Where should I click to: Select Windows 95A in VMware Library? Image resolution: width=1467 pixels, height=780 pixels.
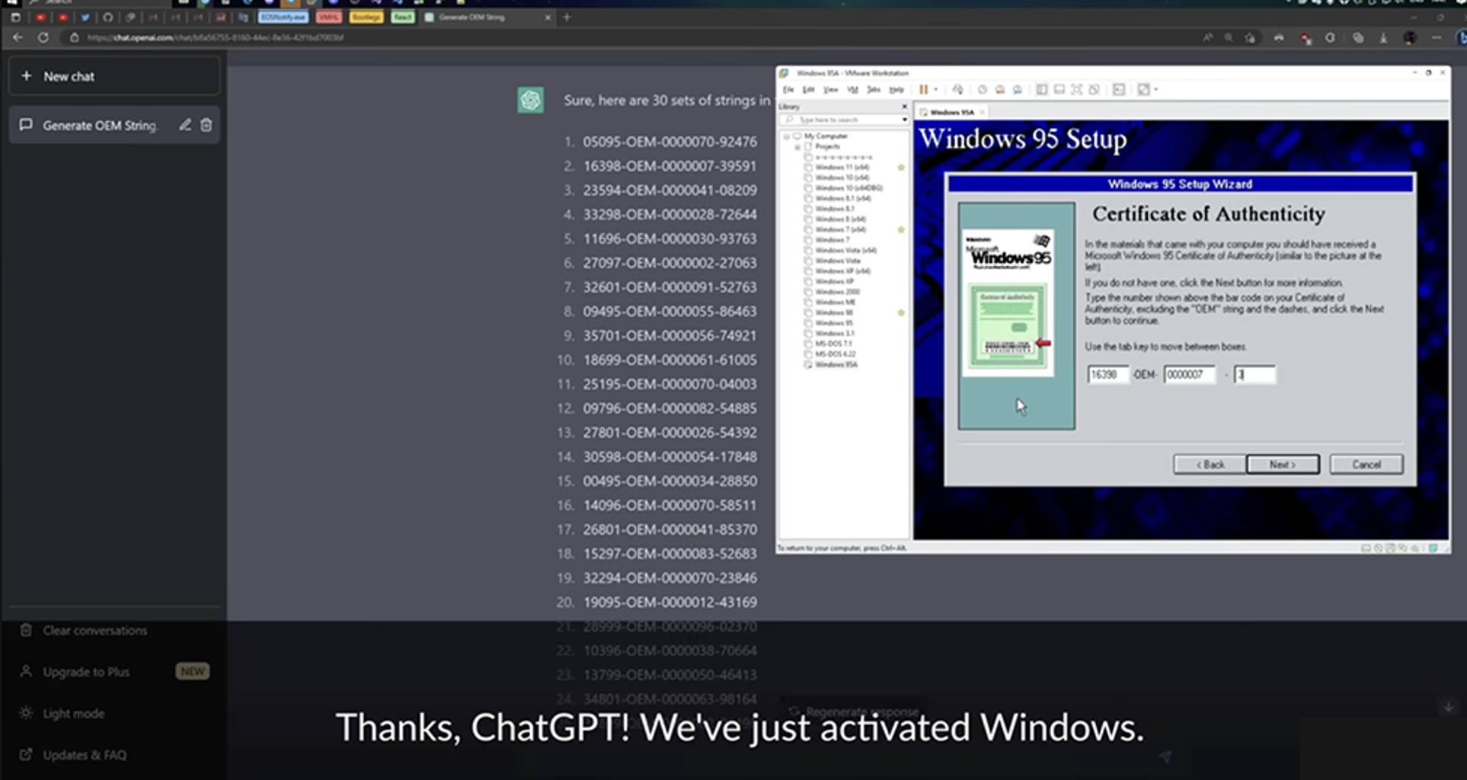(836, 365)
